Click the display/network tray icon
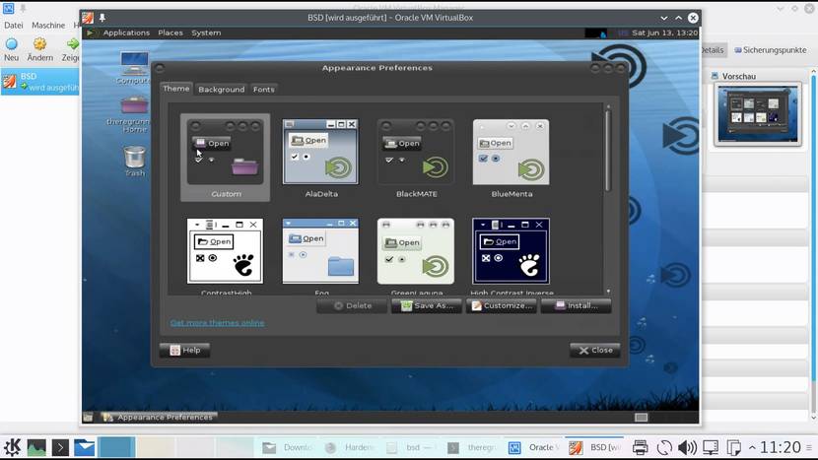The height and width of the screenshot is (460, 818). click(711, 447)
